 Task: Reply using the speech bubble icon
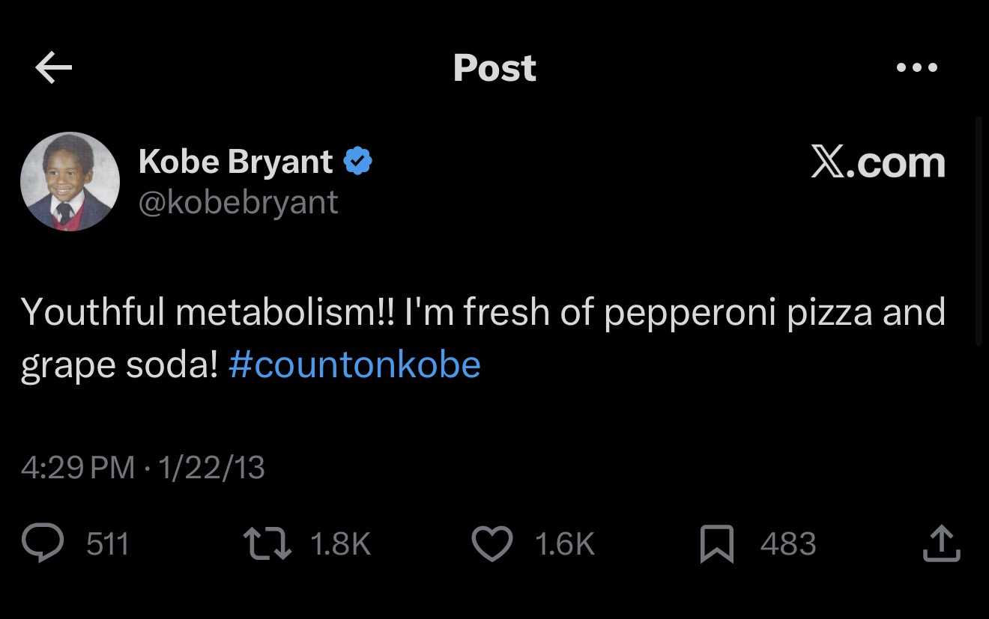[42, 543]
